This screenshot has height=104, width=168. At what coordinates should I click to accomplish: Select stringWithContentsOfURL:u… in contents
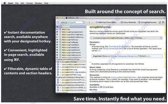tap(71, 90)
